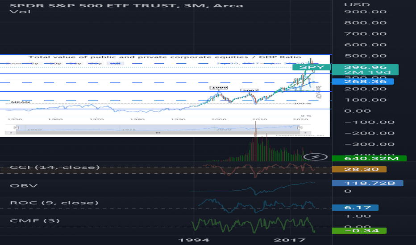The image size is (416, 245).
Task: Click the Vol indicator label
Action: click(x=20, y=12)
